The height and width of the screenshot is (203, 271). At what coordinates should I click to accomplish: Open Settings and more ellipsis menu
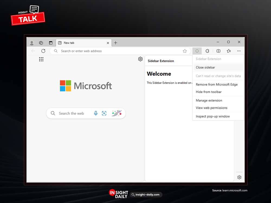(239, 51)
